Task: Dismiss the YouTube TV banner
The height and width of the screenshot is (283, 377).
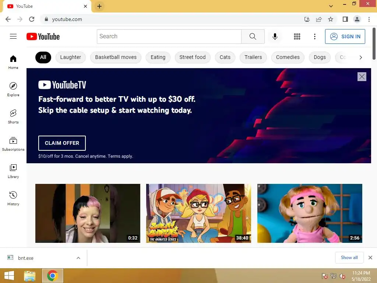Action: [x=362, y=77]
